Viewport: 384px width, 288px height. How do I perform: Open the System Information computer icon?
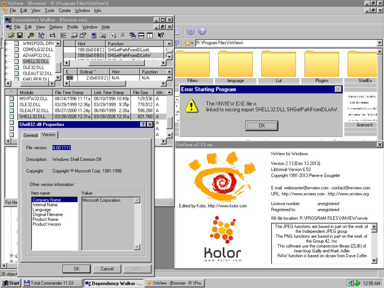coord(94,35)
